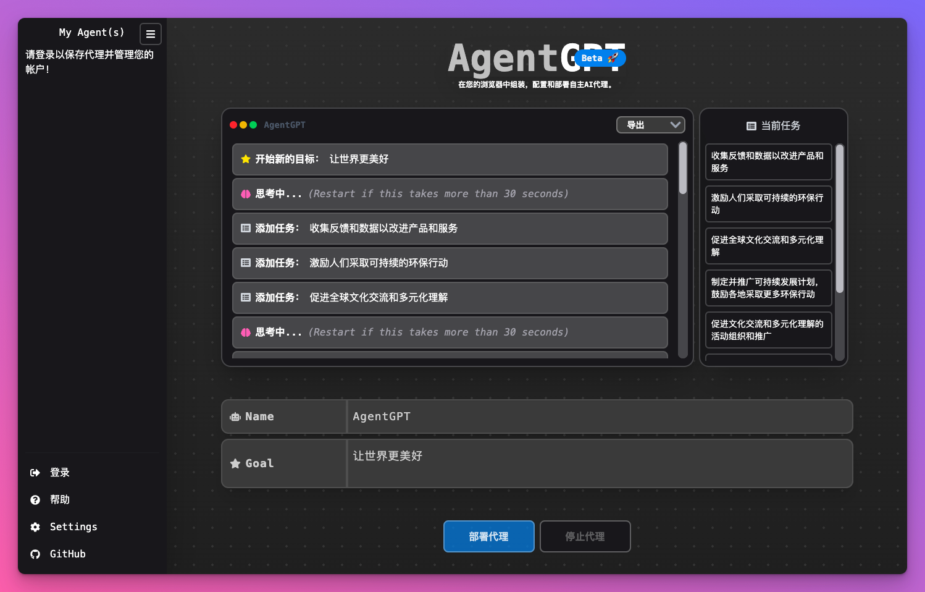Select 帮助 in the sidebar menu
Viewport: 925px width, 592px height.
(60, 499)
